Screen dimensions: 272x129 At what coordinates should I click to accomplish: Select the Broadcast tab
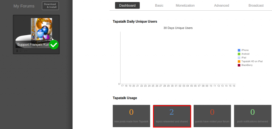point(256,5)
